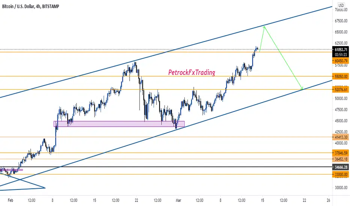Click the Mar label on time axis
Screen dimensions: 350x206
pyautogui.click(x=178, y=200)
